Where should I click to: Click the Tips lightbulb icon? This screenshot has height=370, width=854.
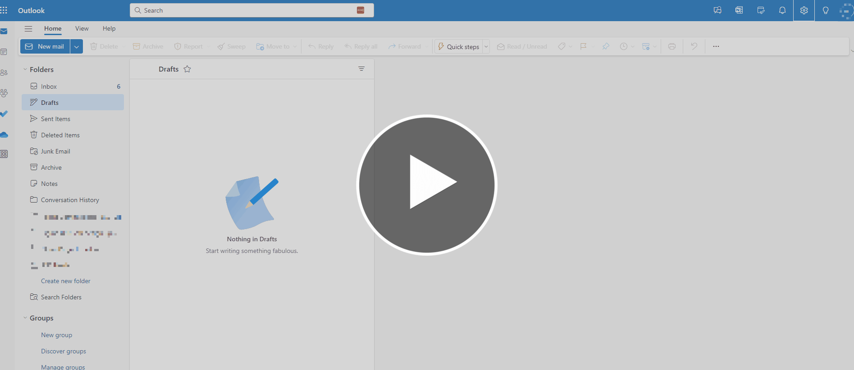(825, 10)
